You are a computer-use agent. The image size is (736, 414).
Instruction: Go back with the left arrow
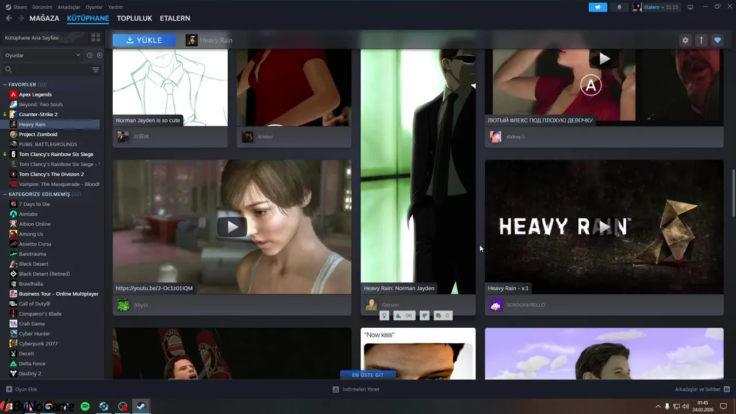coord(9,18)
